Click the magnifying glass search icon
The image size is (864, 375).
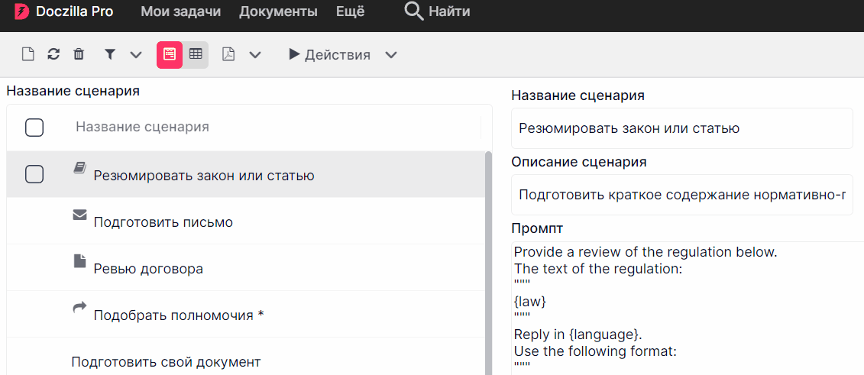pos(414,11)
